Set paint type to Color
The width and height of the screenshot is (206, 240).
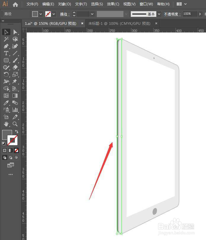[5, 151]
